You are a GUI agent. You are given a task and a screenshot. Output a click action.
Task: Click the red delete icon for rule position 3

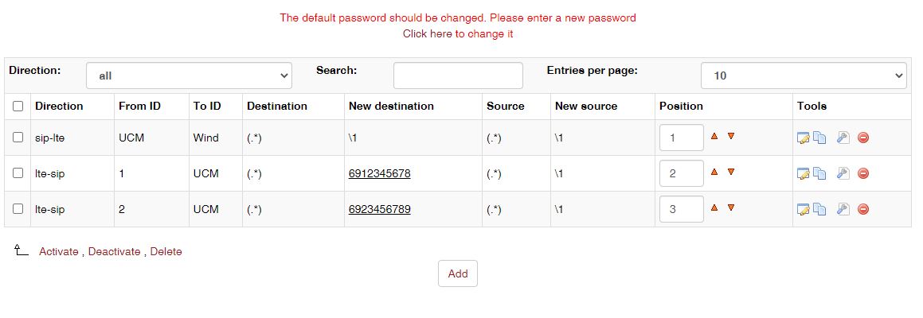pos(863,209)
